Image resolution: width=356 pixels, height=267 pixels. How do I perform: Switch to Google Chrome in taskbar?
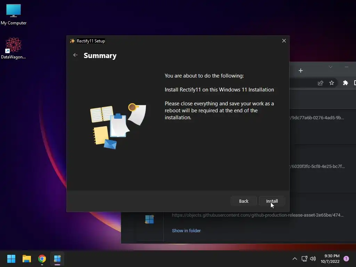tap(42, 259)
